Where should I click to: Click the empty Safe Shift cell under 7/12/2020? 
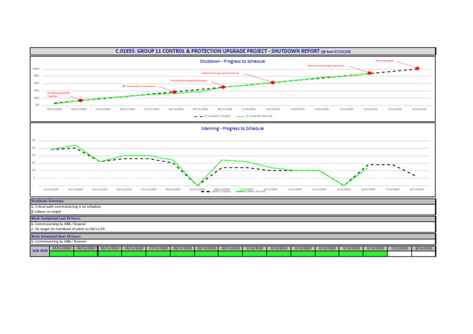[x=399, y=254]
